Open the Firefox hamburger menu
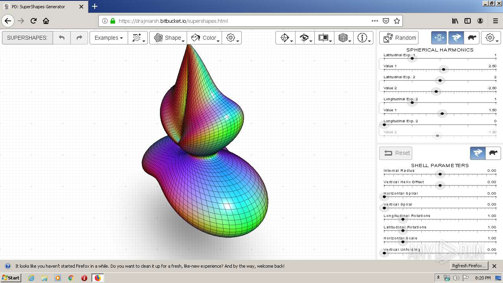 (495, 21)
